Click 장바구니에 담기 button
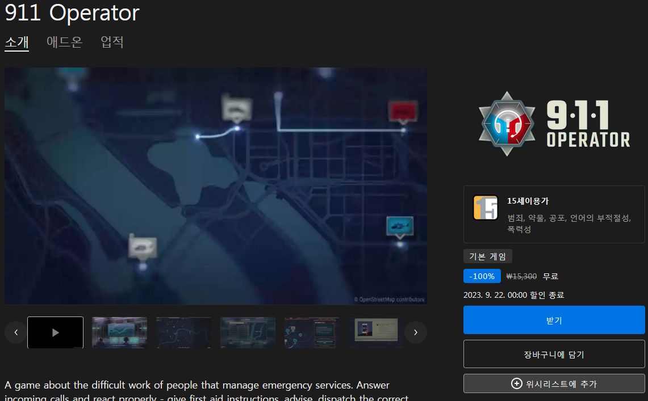 tap(554, 354)
